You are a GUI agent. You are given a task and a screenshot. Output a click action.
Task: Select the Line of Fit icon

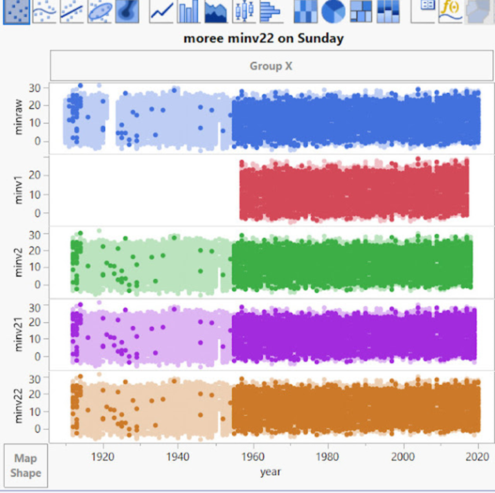pyautogui.click(x=71, y=10)
